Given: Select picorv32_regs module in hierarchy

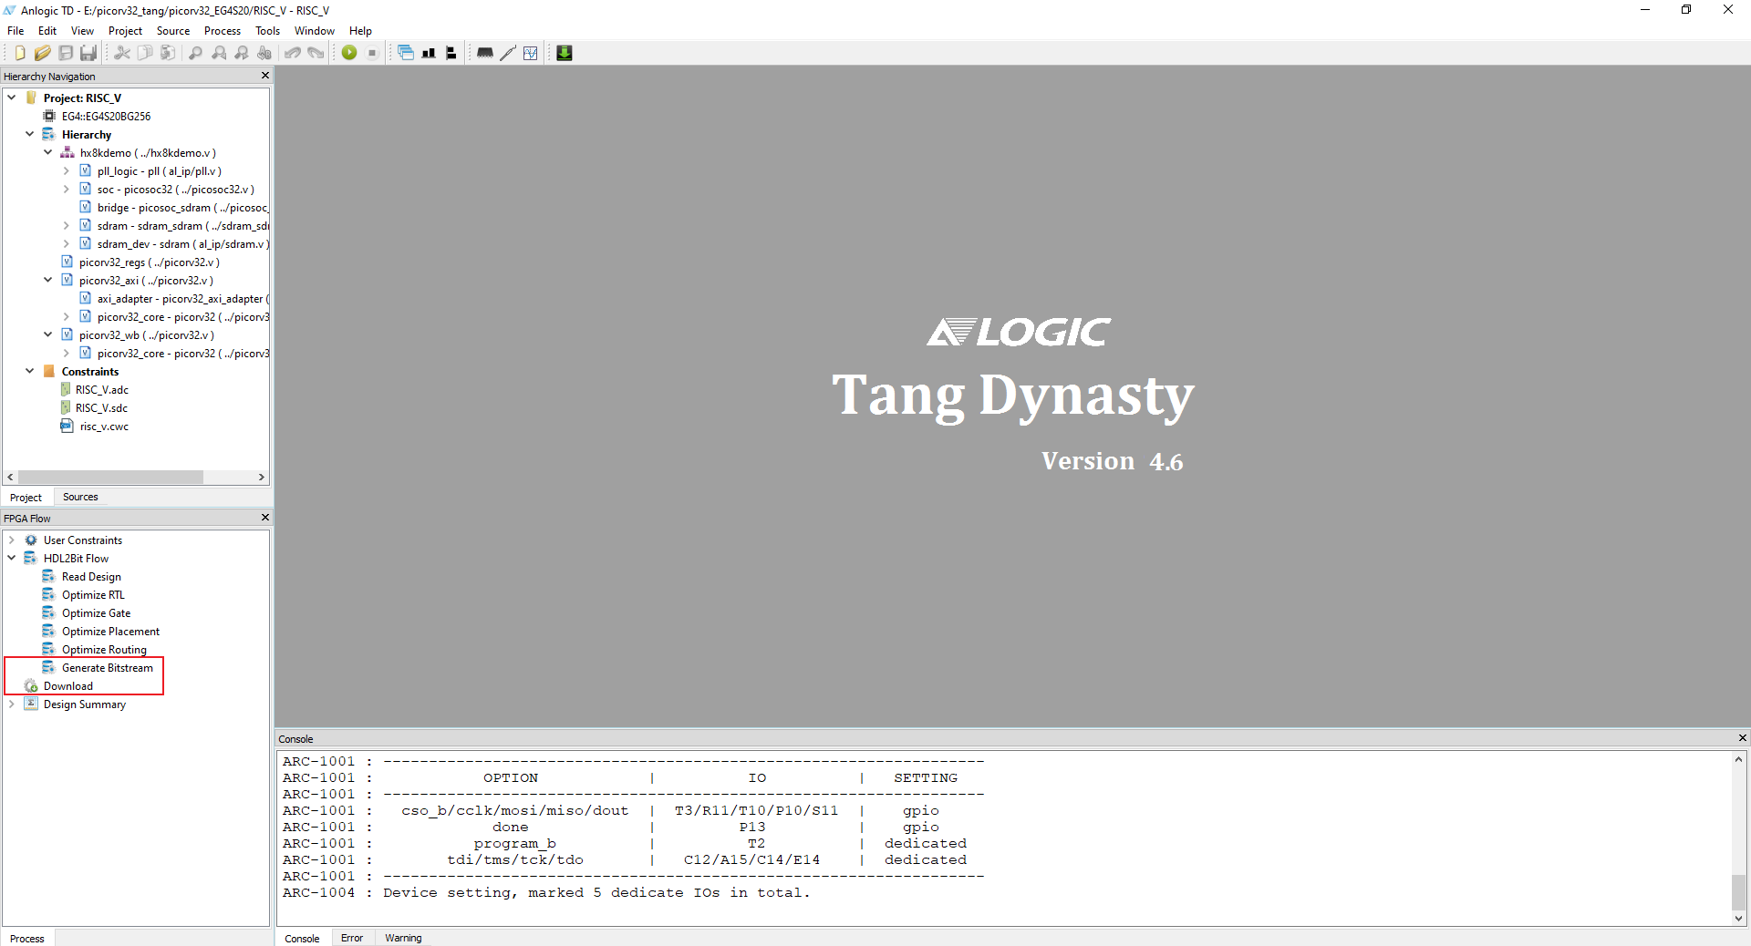Looking at the screenshot, I should (149, 262).
